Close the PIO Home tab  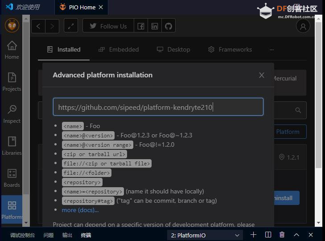coord(101,7)
